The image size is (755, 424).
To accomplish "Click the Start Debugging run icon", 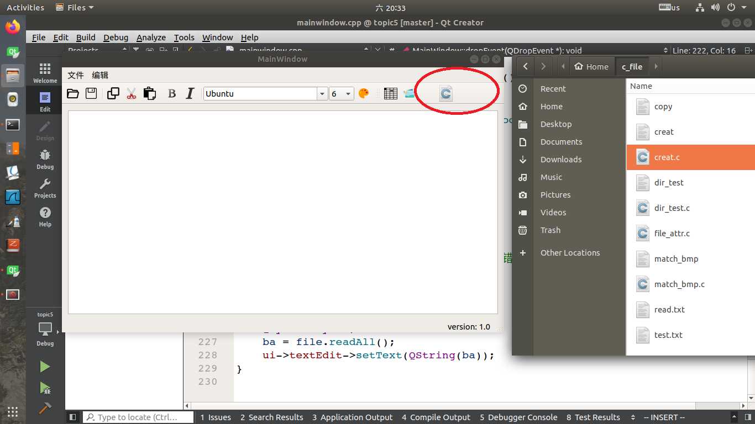I will (x=45, y=388).
